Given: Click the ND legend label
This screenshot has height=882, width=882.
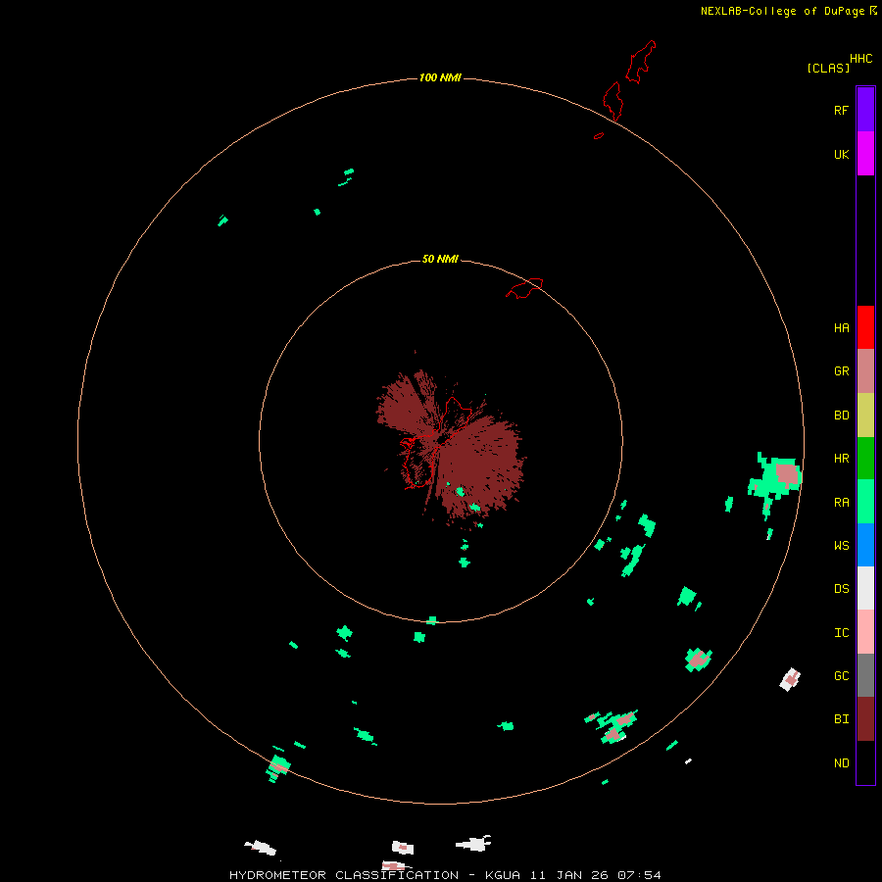Looking at the screenshot, I should tap(841, 763).
